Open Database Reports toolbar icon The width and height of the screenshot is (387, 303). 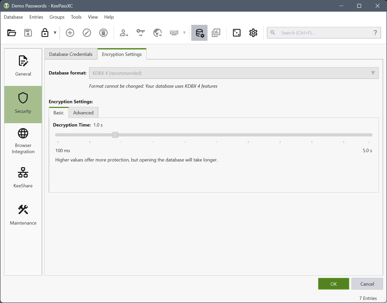click(x=216, y=33)
